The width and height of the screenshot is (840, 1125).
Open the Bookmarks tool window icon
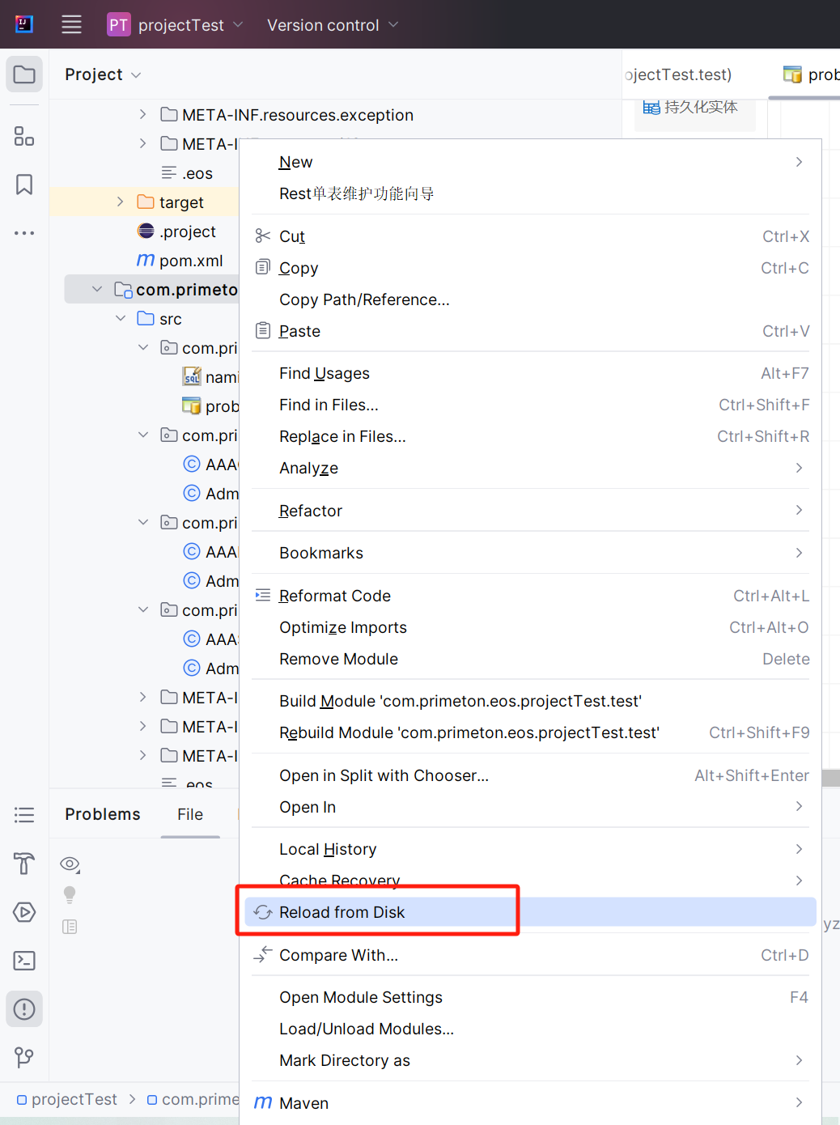tap(24, 185)
